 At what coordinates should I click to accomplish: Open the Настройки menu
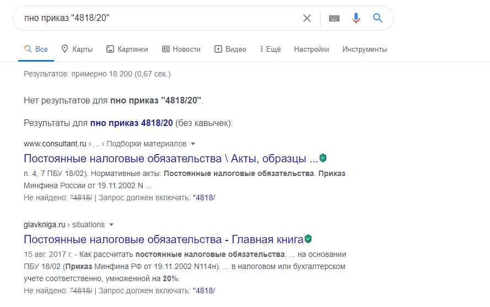click(x=311, y=49)
